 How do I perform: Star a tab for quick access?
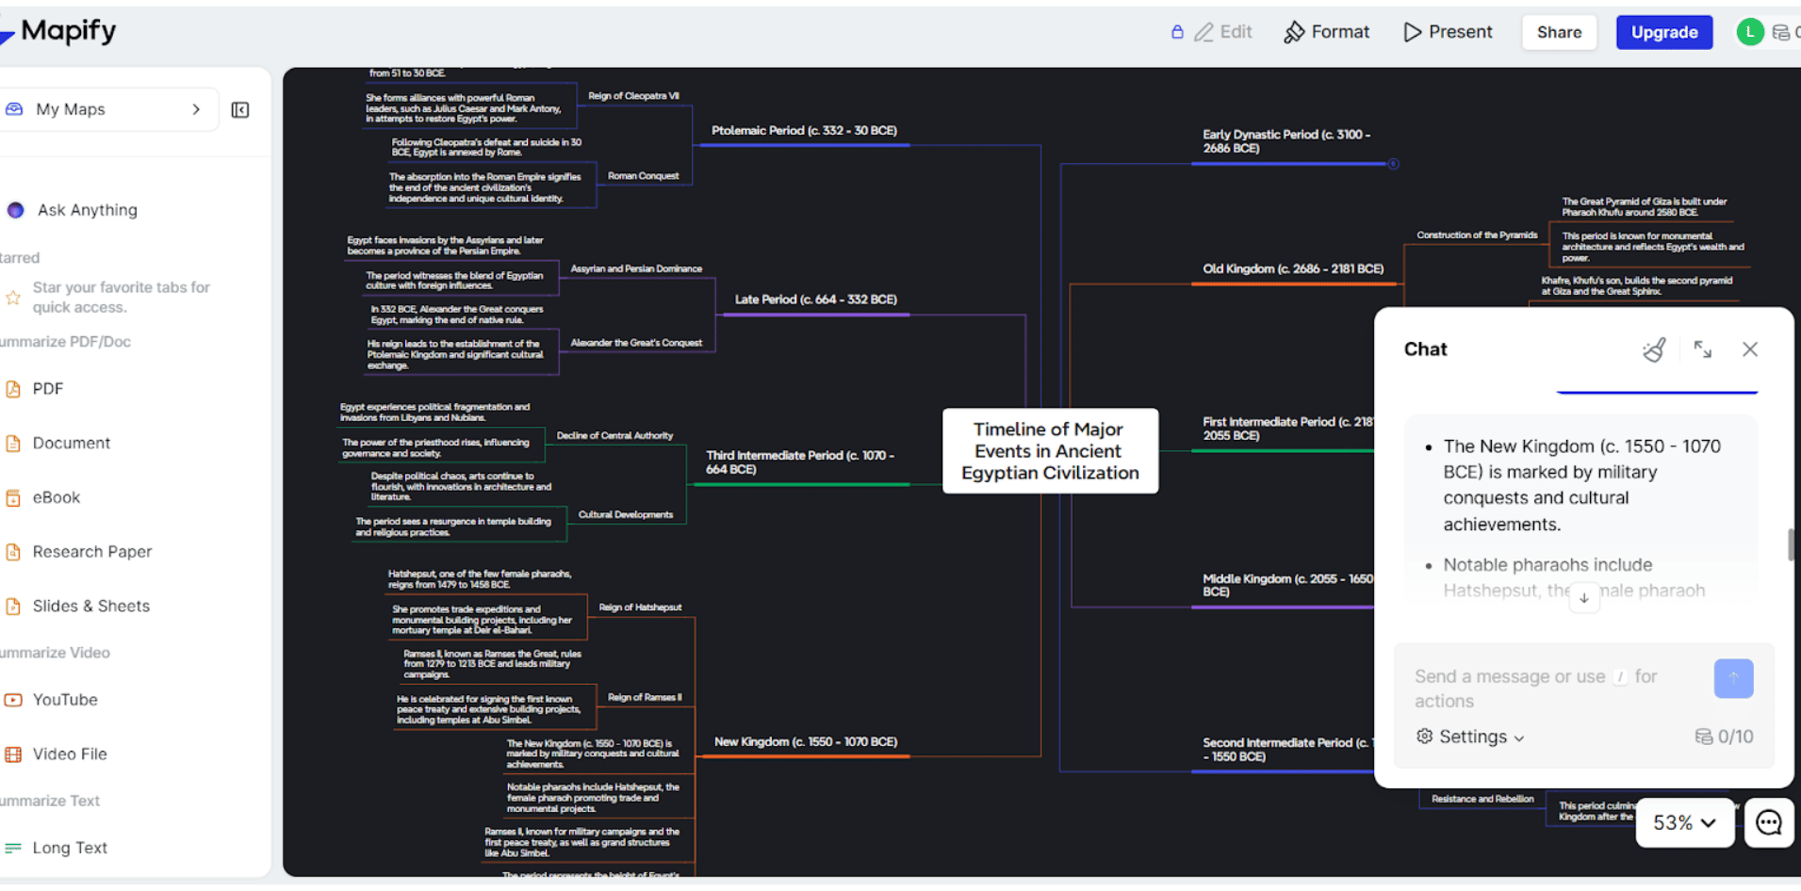13,297
